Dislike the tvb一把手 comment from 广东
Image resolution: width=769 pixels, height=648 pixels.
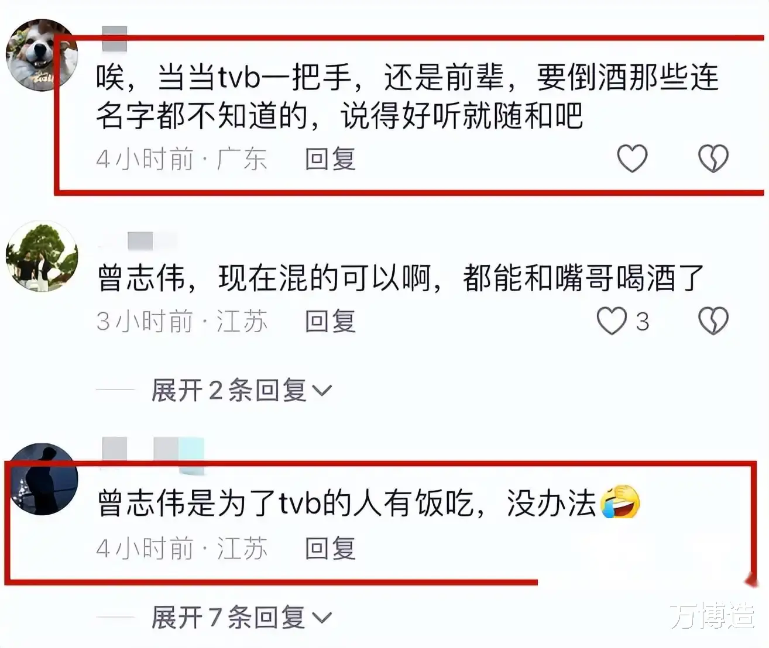coord(713,158)
